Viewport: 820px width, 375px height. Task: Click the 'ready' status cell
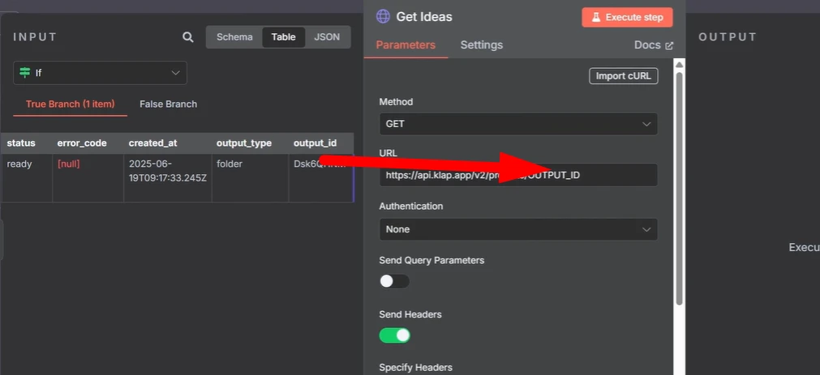(x=26, y=178)
